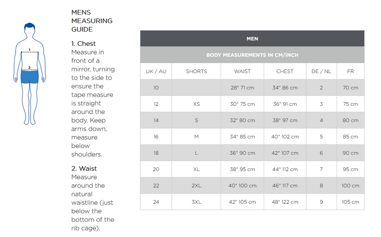Viewport: 381px width, 237px height.
Task: Click the 28" 71 cm waist cell
Action: click(242, 88)
